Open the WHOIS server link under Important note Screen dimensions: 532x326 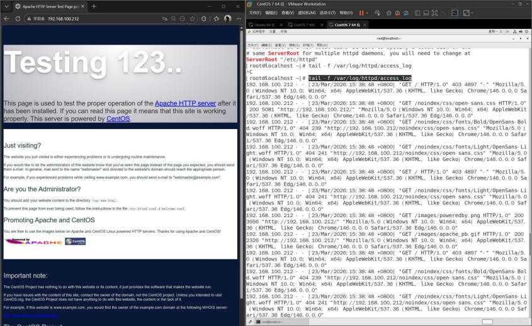tap(31, 315)
